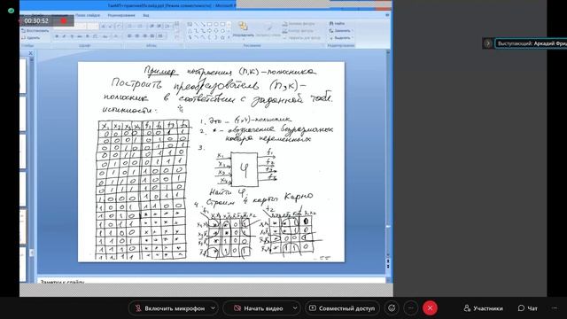Toggle underline formatting in the ribbon
This screenshot has width=567, height=319.
[72, 36]
